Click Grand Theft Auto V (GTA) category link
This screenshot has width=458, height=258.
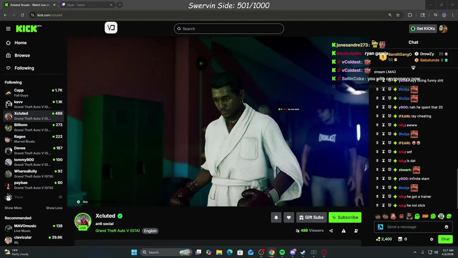pos(117,231)
